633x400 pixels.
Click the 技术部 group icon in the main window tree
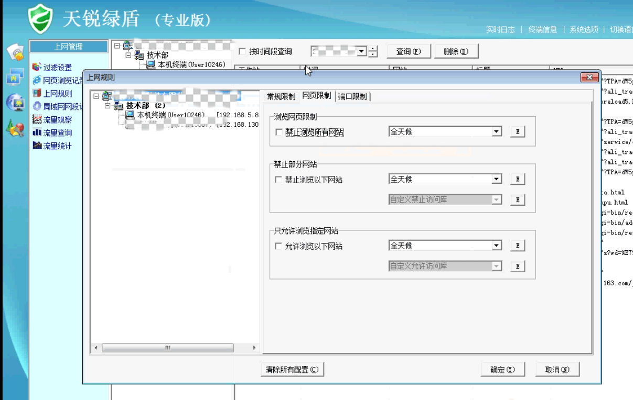tap(140, 55)
